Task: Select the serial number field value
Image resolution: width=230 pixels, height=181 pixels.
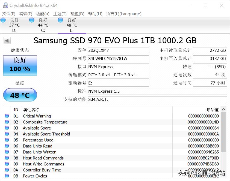Action: click(x=118, y=59)
